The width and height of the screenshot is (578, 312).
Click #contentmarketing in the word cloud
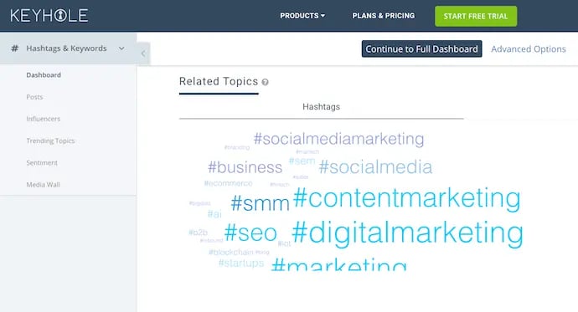coord(406,198)
